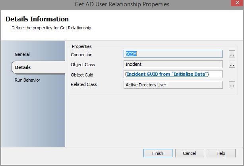
Task: Open Help for this dialog
Action: pyautogui.click(x=221, y=153)
